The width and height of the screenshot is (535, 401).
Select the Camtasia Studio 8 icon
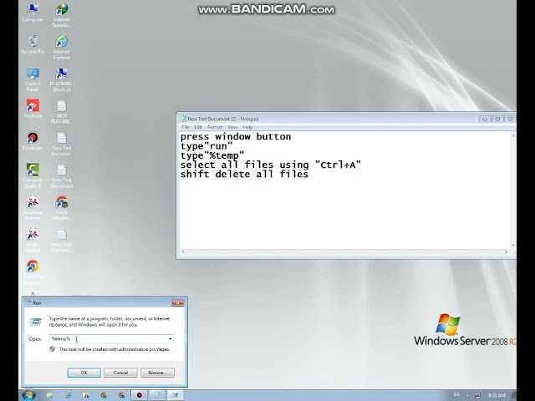pos(33,175)
